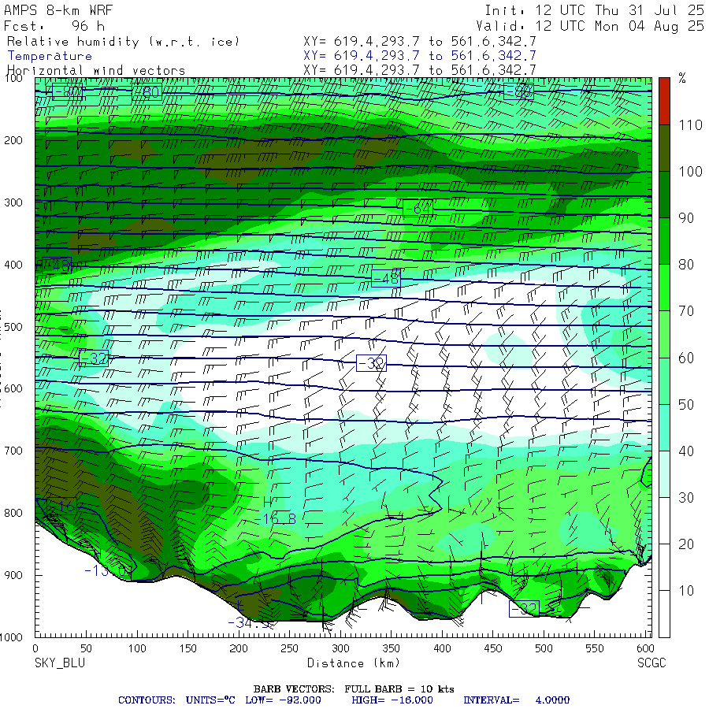Screen dimensions: 709x709
Task: Click the '450' distance axis label
Action: pos(493,648)
